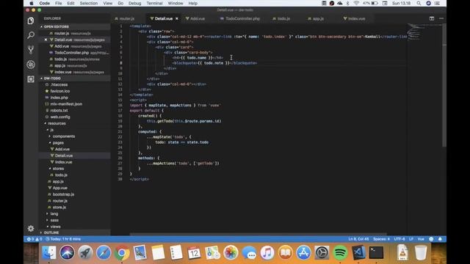Open the editor More Actions menu
The image size is (470, 264).
point(441,18)
